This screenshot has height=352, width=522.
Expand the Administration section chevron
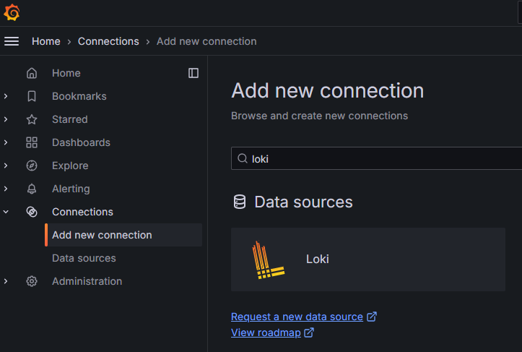click(x=6, y=281)
